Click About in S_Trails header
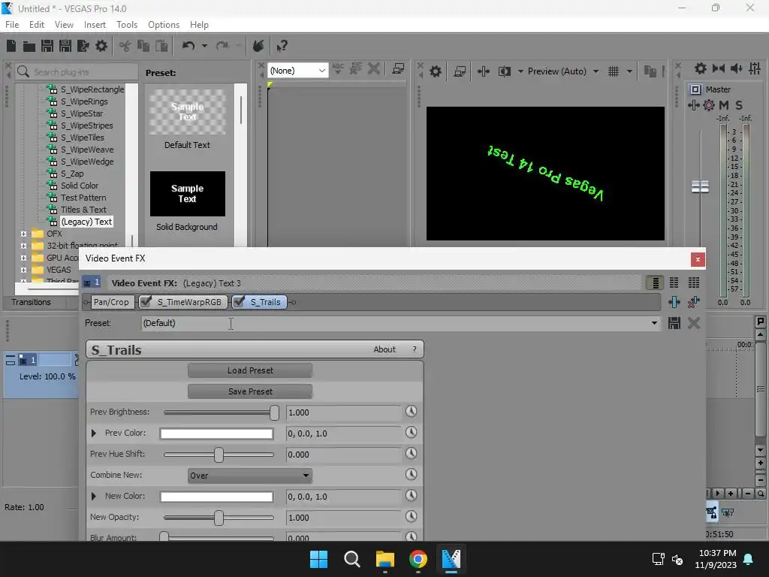Screen dimensions: 769x577 pos(384,349)
